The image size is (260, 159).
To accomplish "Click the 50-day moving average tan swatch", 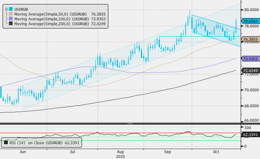I will click(10, 13).
